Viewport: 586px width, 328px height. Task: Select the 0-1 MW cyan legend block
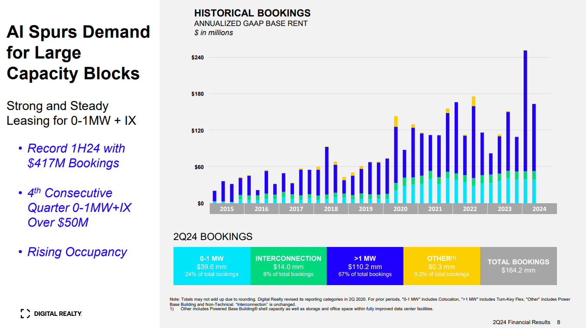coord(211,266)
